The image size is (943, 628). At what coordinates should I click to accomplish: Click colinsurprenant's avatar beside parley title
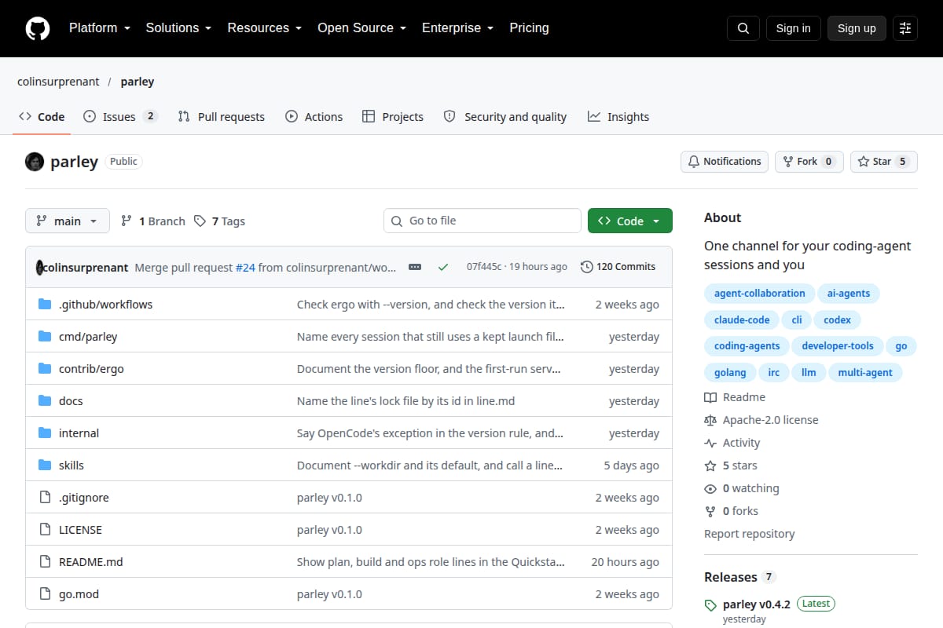click(35, 162)
